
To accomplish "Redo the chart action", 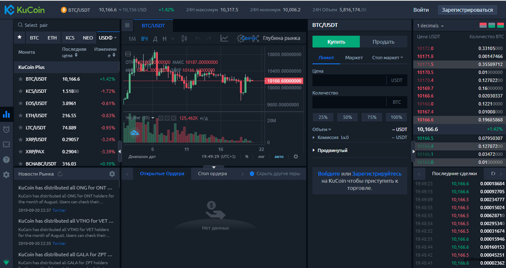I will coord(209,38).
